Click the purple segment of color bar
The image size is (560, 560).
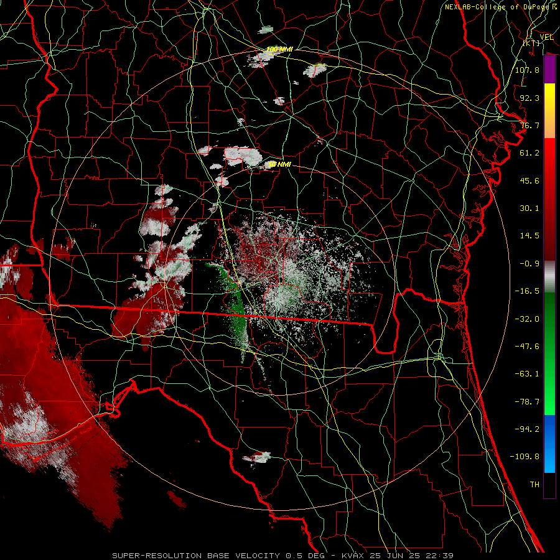549,70
